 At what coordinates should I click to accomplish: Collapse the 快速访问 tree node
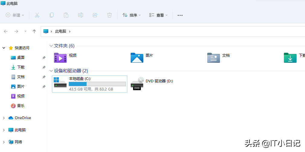point(4,48)
